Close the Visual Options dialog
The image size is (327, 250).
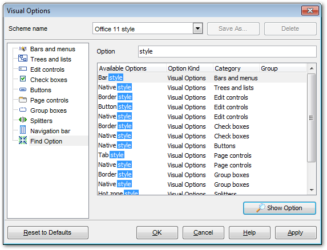[310, 10]
